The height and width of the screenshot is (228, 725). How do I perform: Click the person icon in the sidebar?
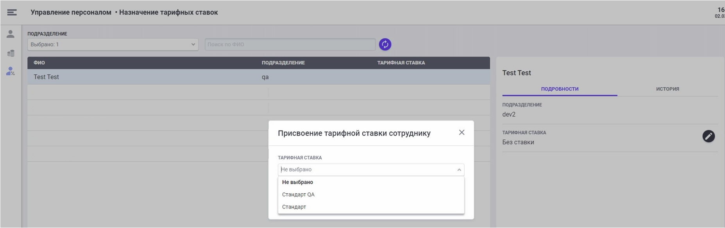point(11,34)
